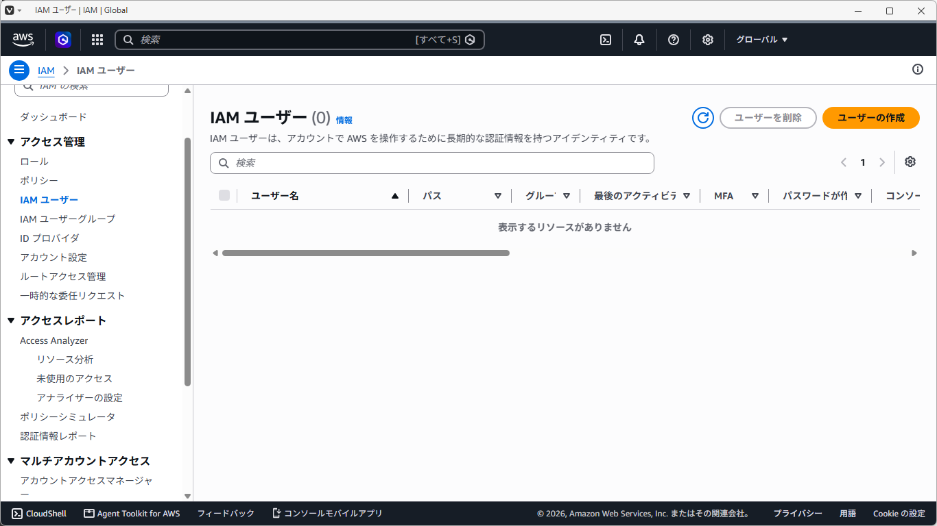Select IAM ユーザー in the sidebar
This screenshot has height=526, width=937.
point(49,200)
